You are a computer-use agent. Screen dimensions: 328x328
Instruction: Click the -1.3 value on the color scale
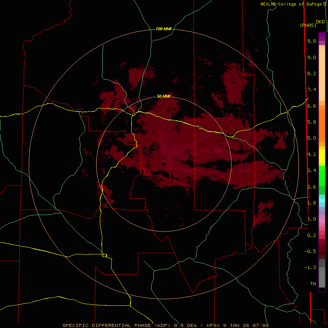pyautogui.click(x=310, y=268)
